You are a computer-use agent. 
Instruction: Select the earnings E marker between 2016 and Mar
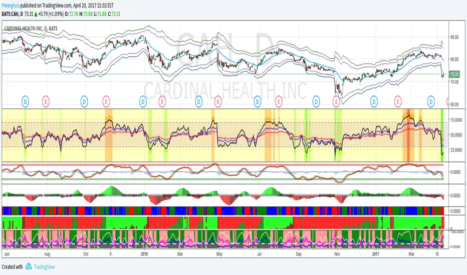click(162, 101)
